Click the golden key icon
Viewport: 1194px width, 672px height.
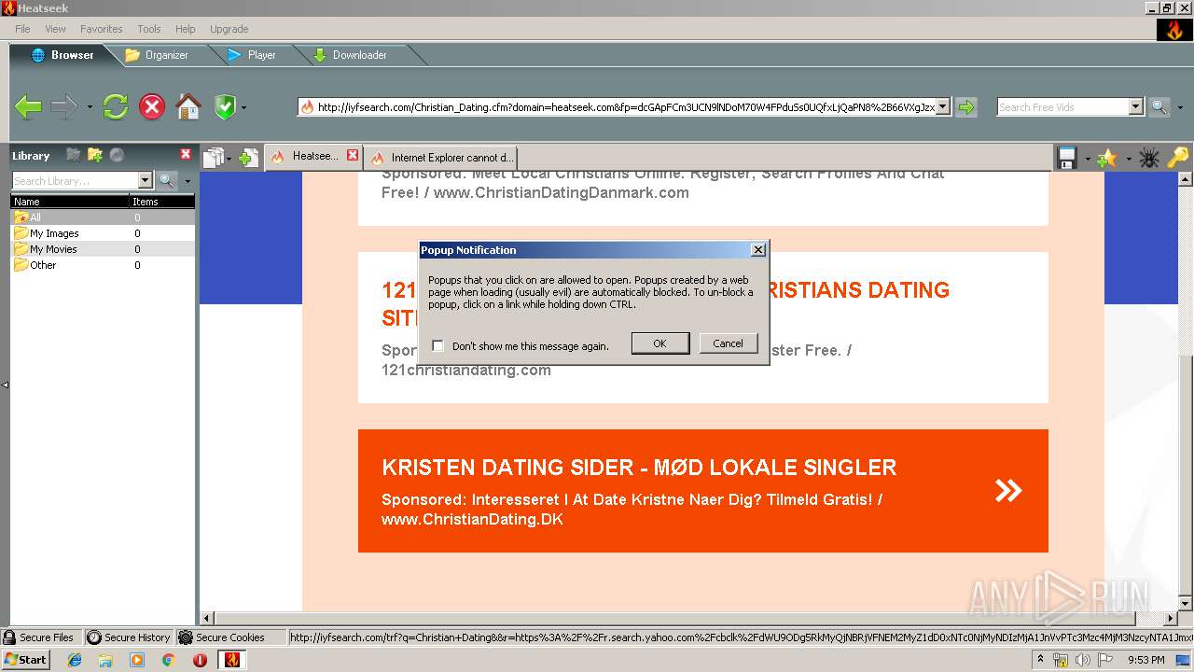[x=1178, y=158]
